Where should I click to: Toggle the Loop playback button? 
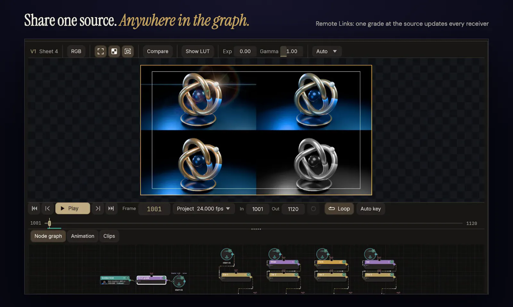339,209
